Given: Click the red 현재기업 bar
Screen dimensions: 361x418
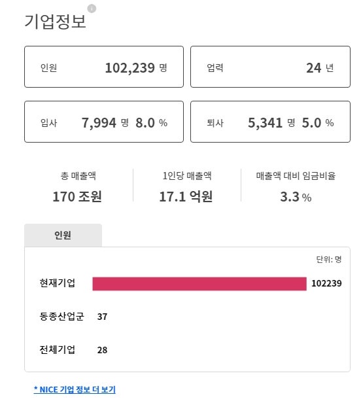Looking at the screenshot, I should [x=199, y=284].
